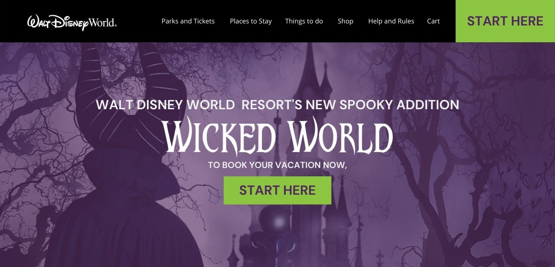This screenshot has height=267, width=555.
Task: Open the Places to Stay menu
Action: coord(251,21)
